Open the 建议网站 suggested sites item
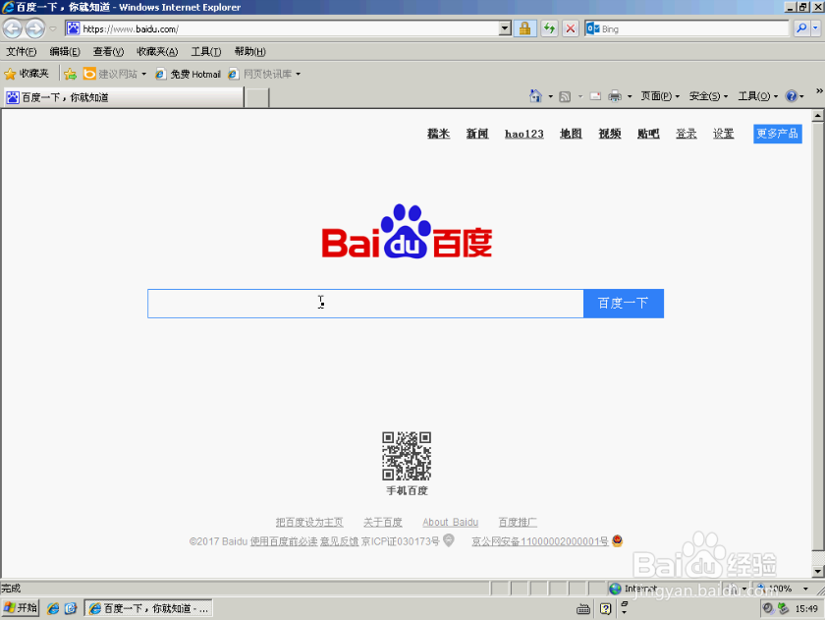The width and height of the screenshot is (825, 620). [x=115, y=75]
